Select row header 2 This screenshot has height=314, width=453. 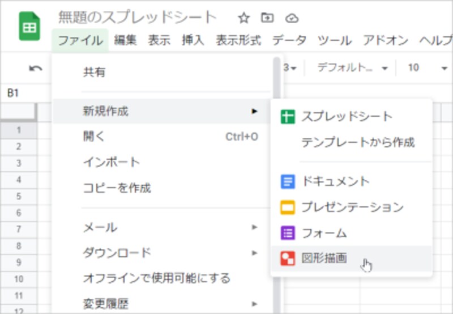click(x=19, y=147)
